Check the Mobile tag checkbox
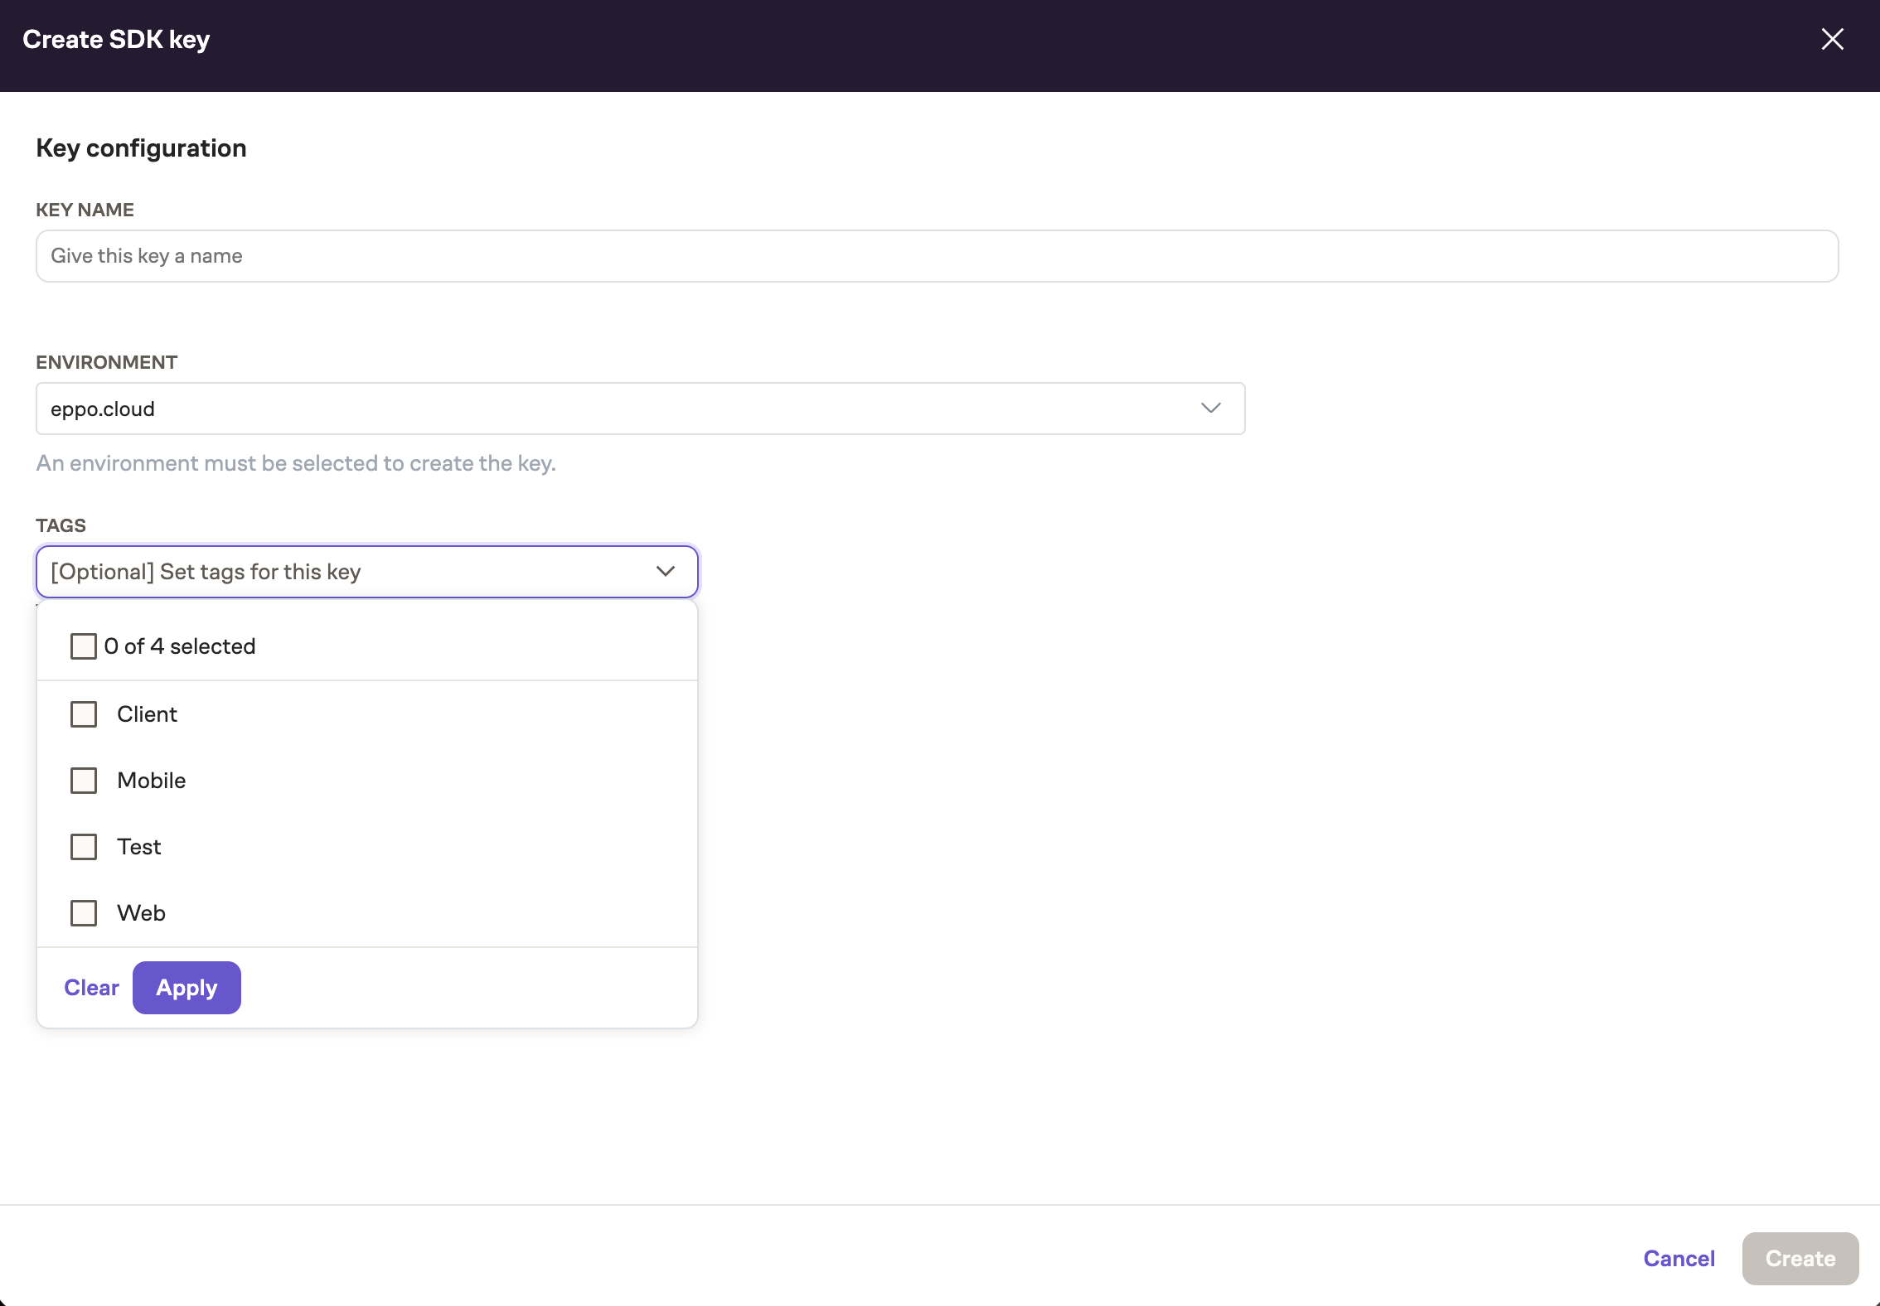1880x1306 pixels. [x=83, y=780]
